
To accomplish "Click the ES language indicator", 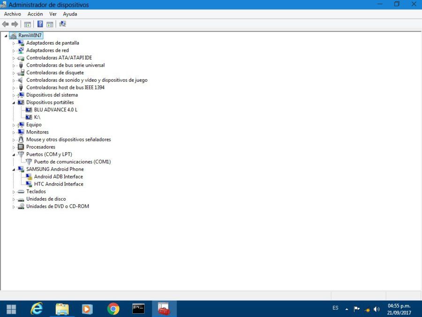I will coord(335,308).
